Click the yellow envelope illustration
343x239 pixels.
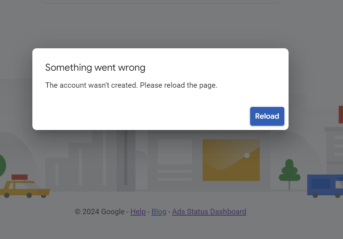pyautogui.click(x=231, y=160)
